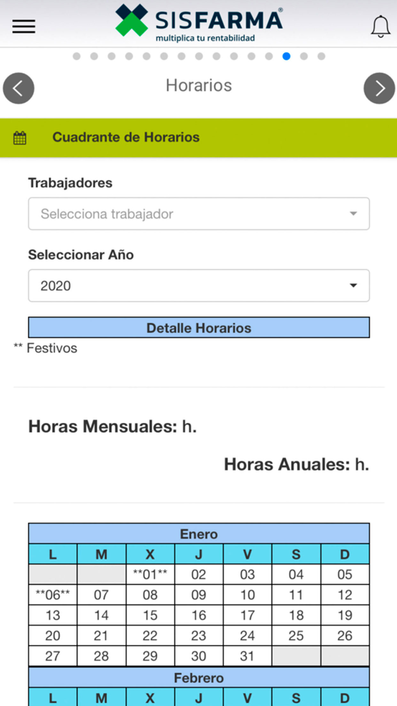Go back using the left arrow
The height and width of the screenshot is (706, 397).
tap(18, 88)
